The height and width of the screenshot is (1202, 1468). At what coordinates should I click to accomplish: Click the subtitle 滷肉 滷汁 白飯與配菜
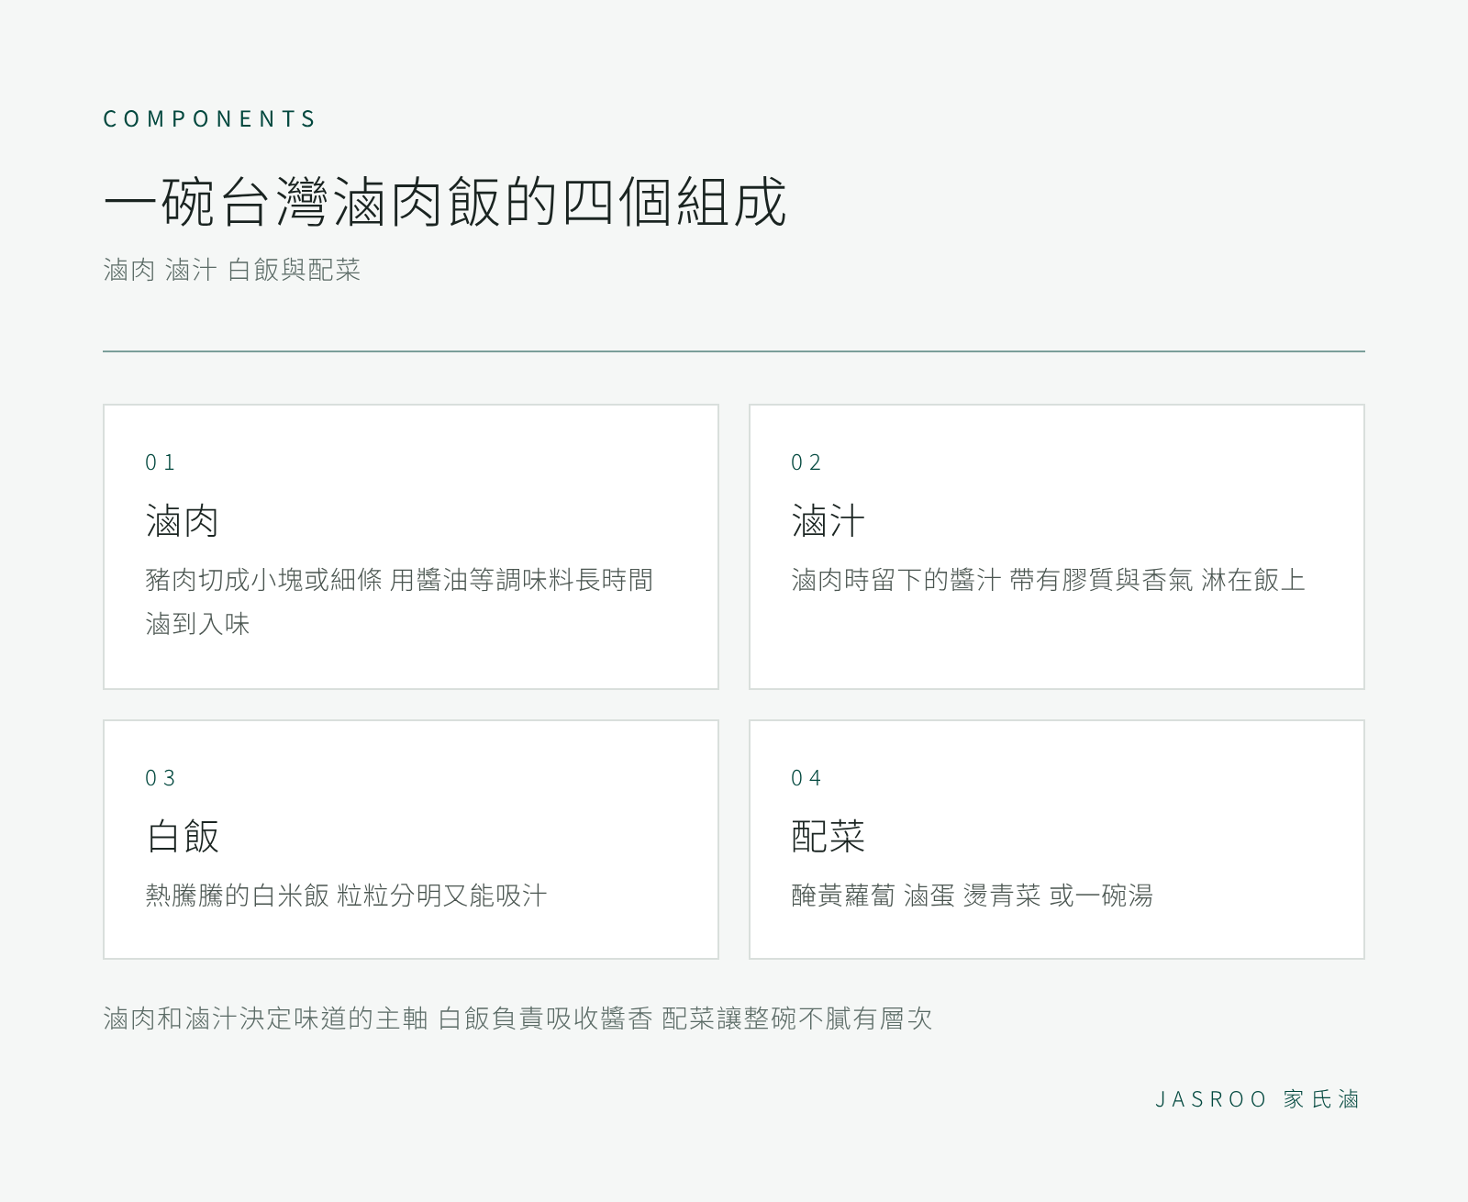click(232, 270)
